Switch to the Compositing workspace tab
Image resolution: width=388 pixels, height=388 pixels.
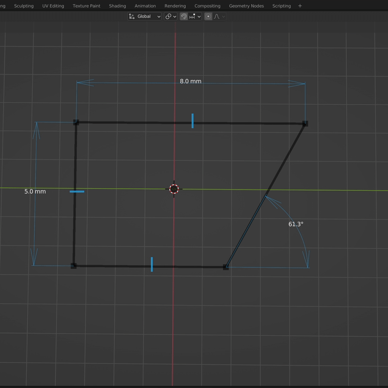click(x=207, y=6)
